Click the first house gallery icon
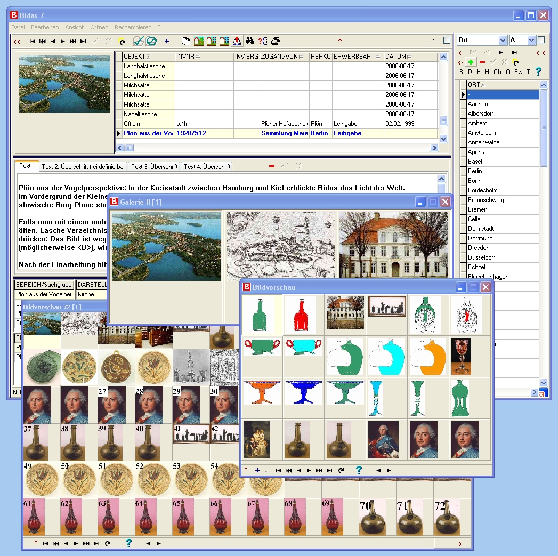The height and width of the screenshot is (556, 558). pyautogui.click(x=199, y=41)
